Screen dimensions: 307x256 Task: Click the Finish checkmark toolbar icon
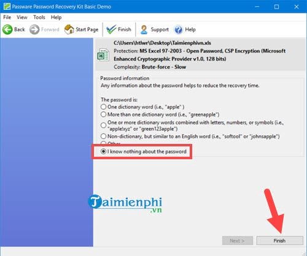click(111, 29)
